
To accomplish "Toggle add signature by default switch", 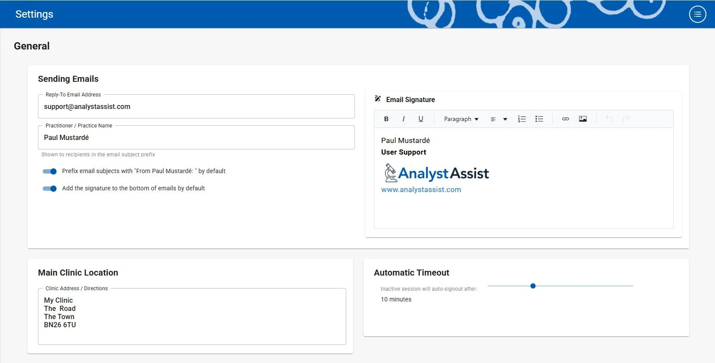I will [50, 189].
